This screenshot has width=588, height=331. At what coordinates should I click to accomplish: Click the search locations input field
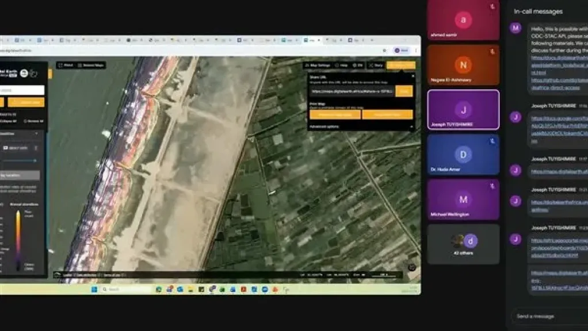(22, 90)
